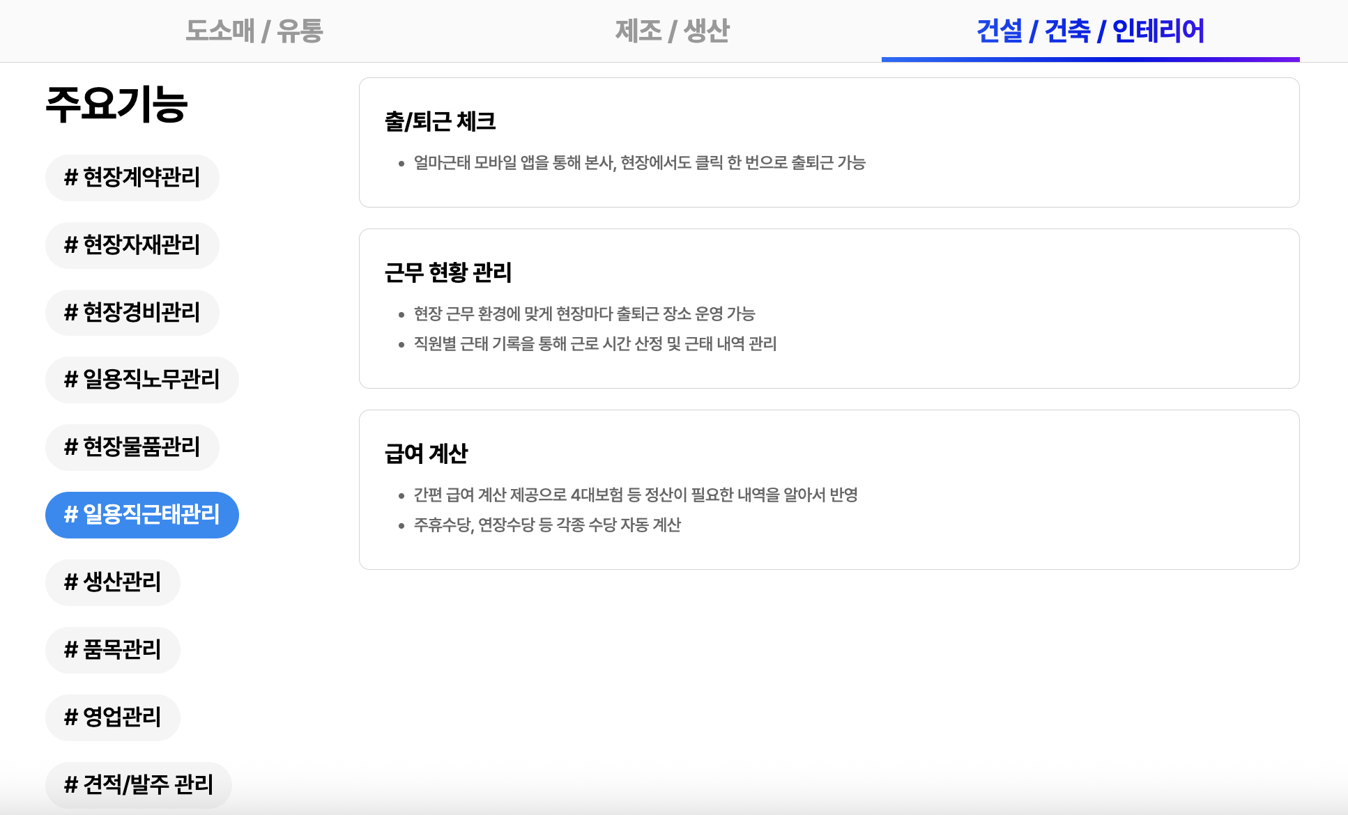Click the #견적/발주 관리 chip

[138, 784]
